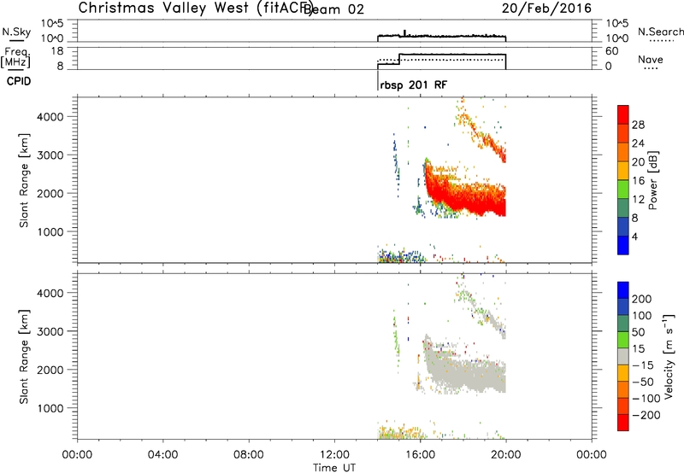Screen dimensions: 684x473
Task: Pick the blue segment above 200 on Velocity colorbar
Action: tap(623, 290)
